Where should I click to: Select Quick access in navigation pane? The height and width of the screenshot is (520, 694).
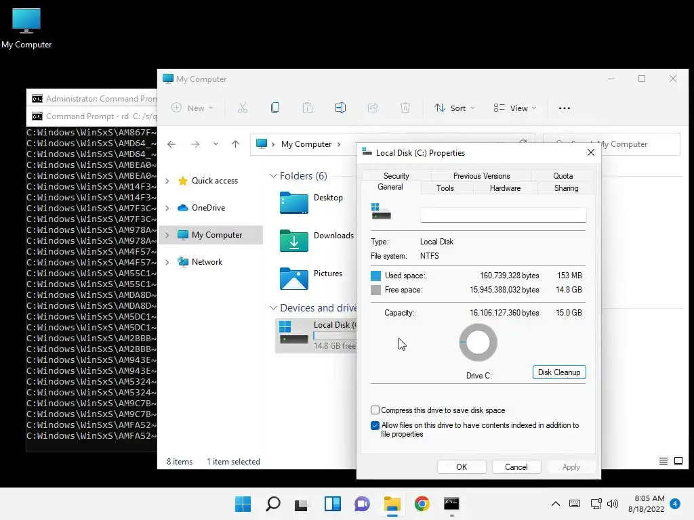(x=214, y=181)
